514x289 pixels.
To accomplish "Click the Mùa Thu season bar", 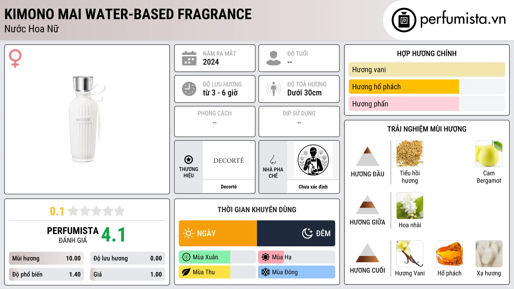I will [x=217, y=272].
